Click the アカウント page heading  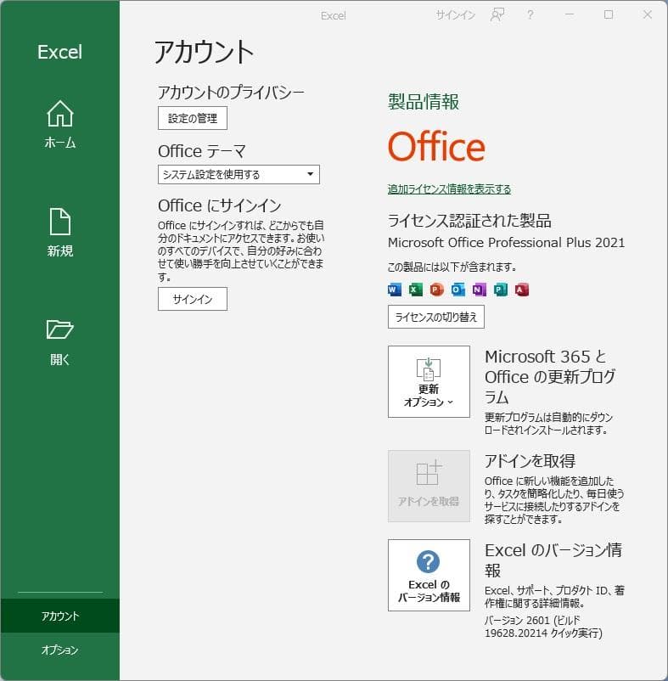(204, 52)
